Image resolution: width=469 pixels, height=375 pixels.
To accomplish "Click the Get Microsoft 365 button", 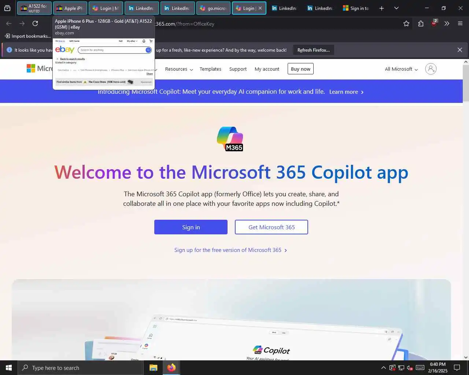I will pos(272,227).
